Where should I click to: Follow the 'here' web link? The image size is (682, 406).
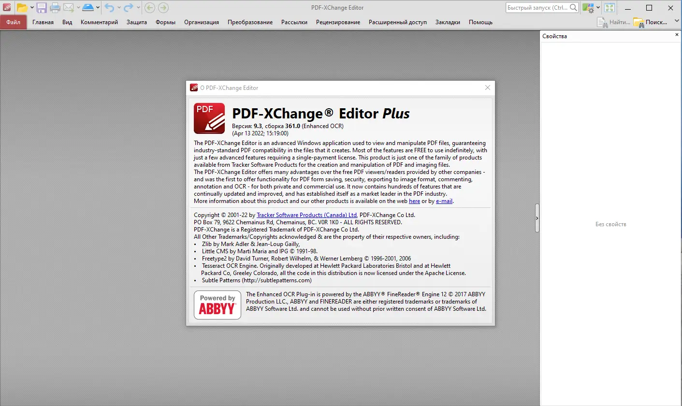pyautogui.click(x=414, y=201)
